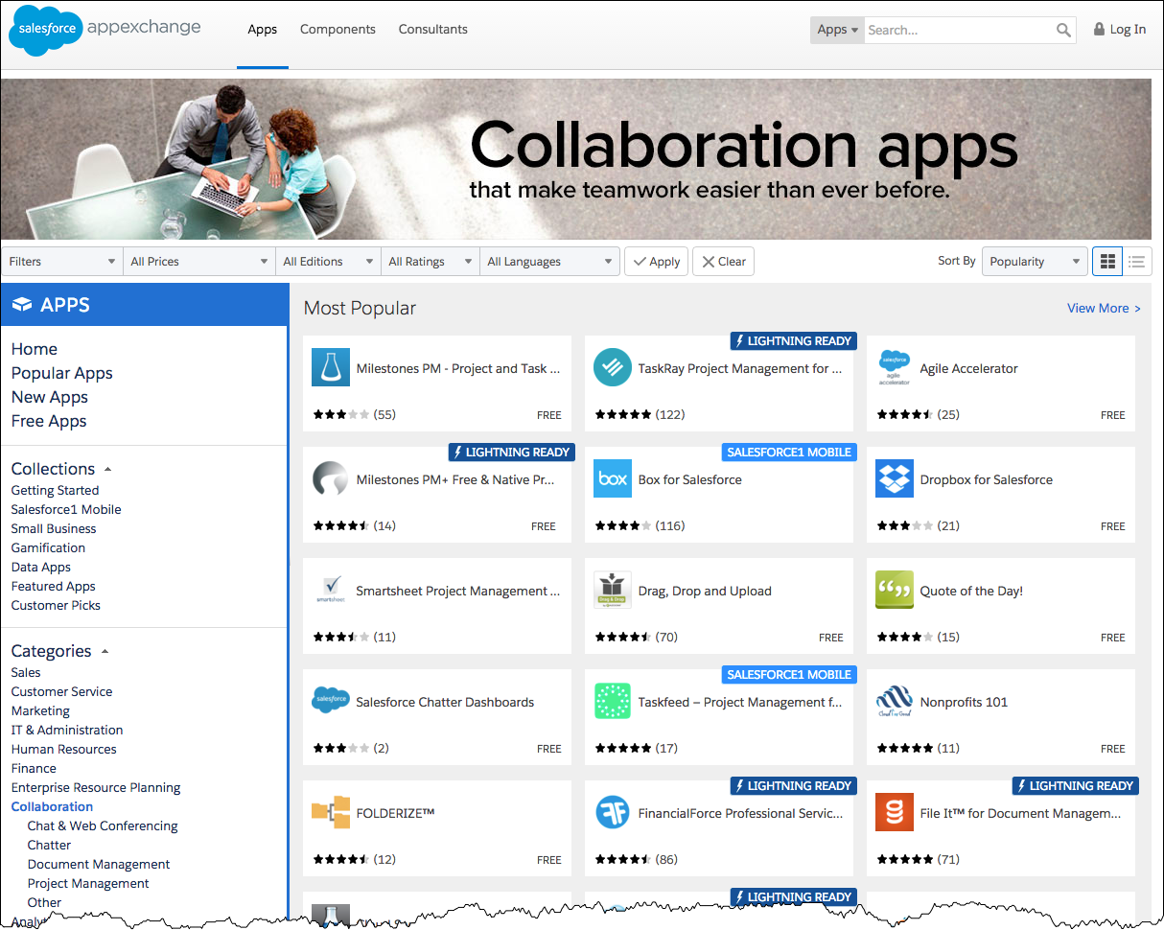Image resolution: width=1164 pixels, height=930 pixels.
Task: Select the Apps top navigation tab
Action: pos(263,30)
